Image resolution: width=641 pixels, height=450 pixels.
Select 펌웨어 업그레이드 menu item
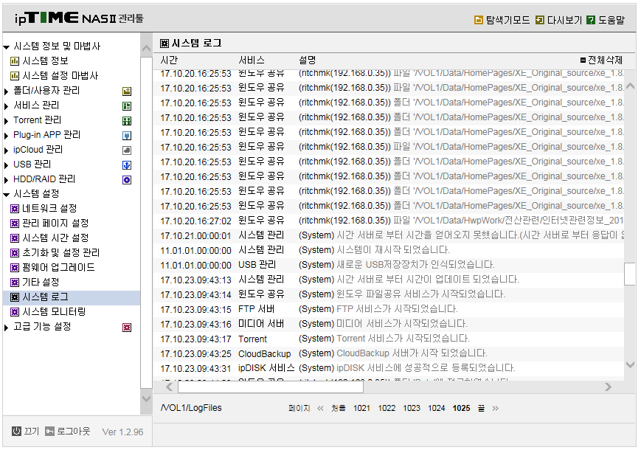pyautogui.click(x=58, y=267)
